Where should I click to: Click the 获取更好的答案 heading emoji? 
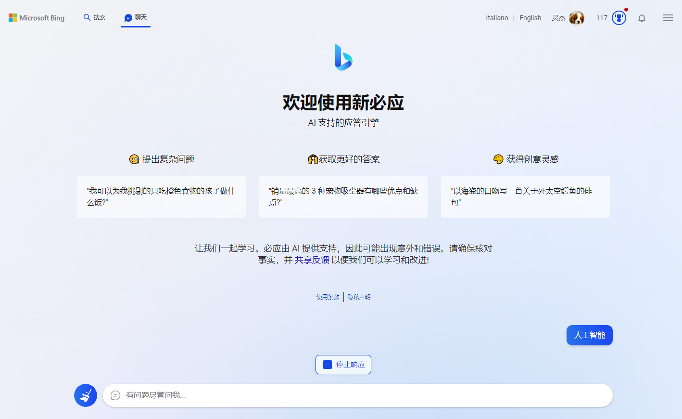(x=313, y=159)
